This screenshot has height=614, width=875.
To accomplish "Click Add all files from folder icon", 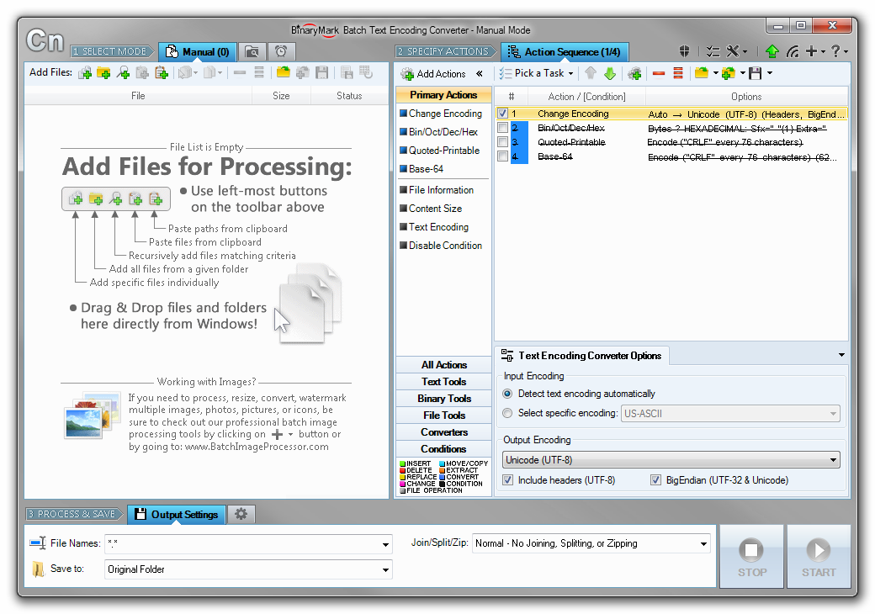I will (x=102, y=73).
